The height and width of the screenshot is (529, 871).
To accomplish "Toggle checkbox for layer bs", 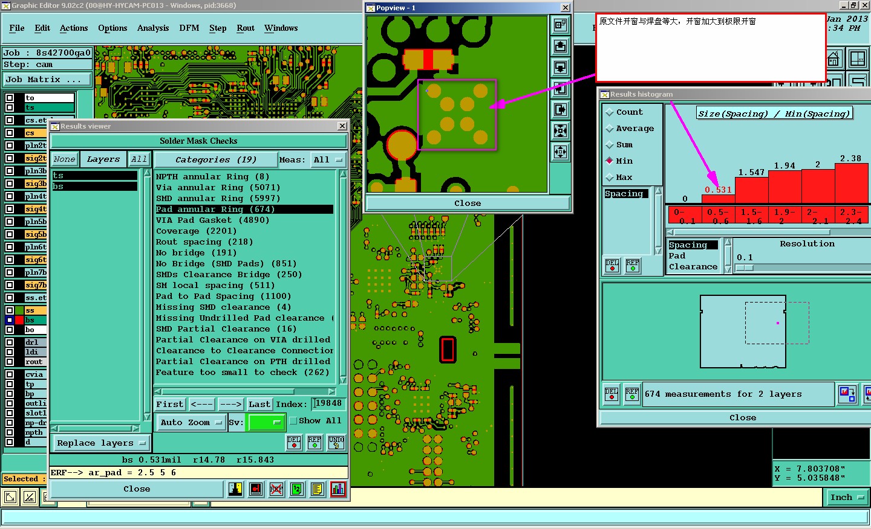I will point(10,320).
